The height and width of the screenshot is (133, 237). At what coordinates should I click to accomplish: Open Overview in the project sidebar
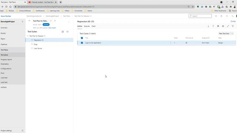tap(4, 28)
